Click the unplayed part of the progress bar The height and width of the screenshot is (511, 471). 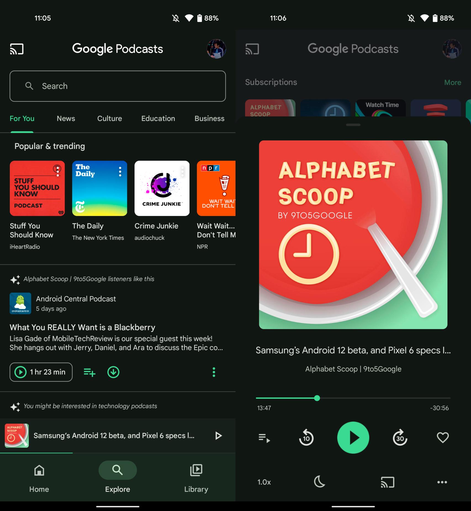[x=385, y=398]
